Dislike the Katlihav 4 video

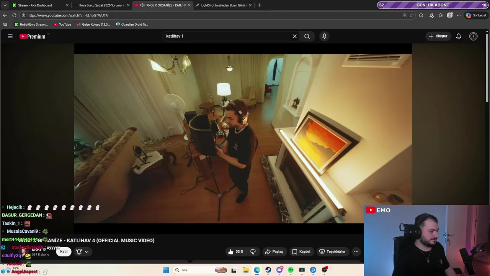tap(253, 251)
